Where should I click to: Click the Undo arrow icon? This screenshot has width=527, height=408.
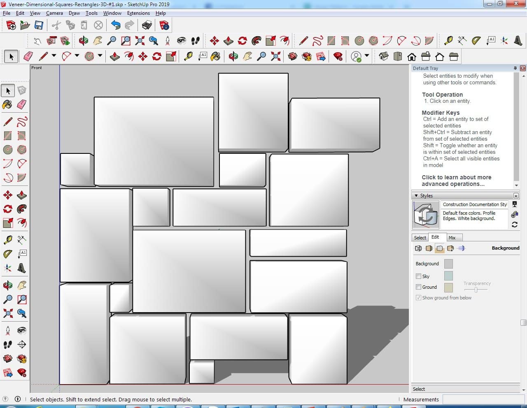pos(116,25)
